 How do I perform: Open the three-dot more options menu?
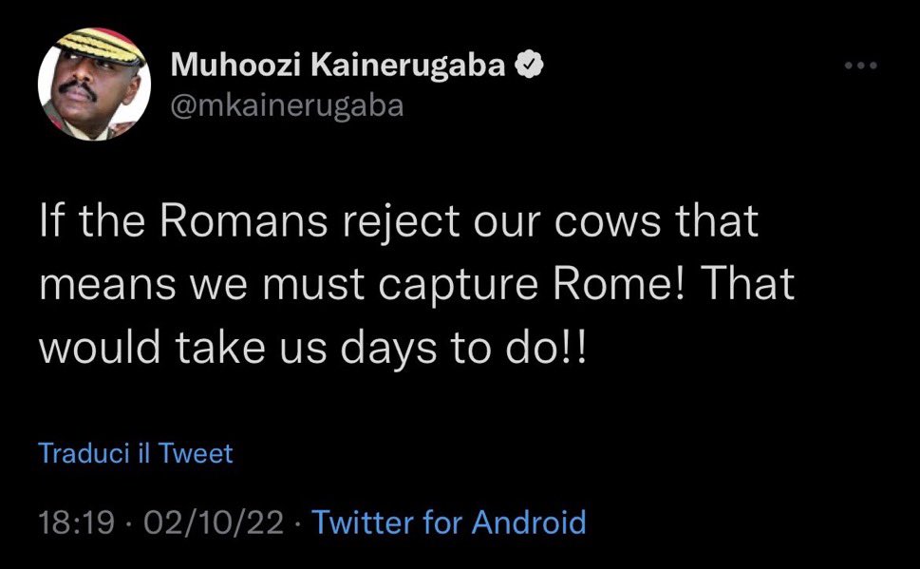pos(861,66)
